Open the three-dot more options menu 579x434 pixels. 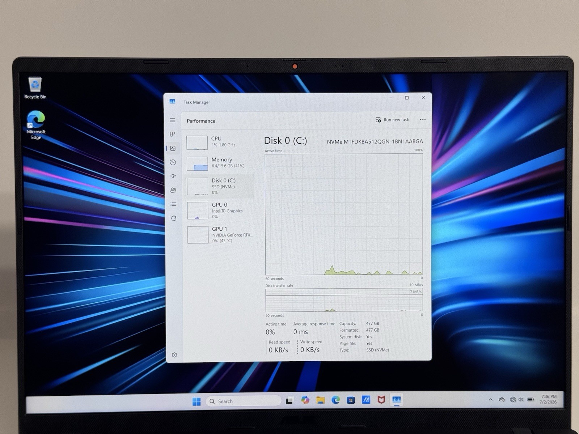[x=423, y=119]
